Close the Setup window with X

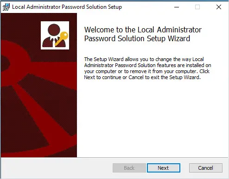219,7
